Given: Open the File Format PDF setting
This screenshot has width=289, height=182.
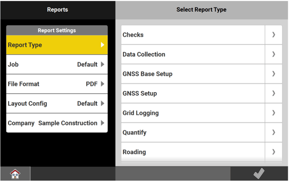Looking at the screenshot, I should tap(57, 84).
